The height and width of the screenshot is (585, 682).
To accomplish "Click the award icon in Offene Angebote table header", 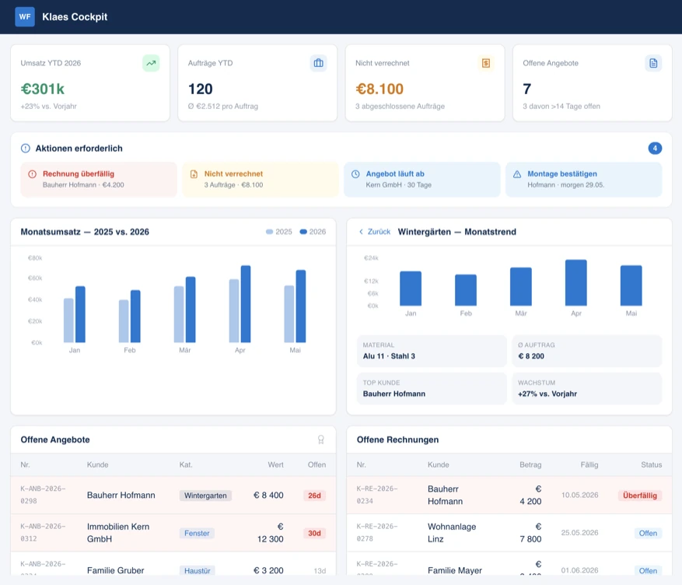I will tap(321, 440).
